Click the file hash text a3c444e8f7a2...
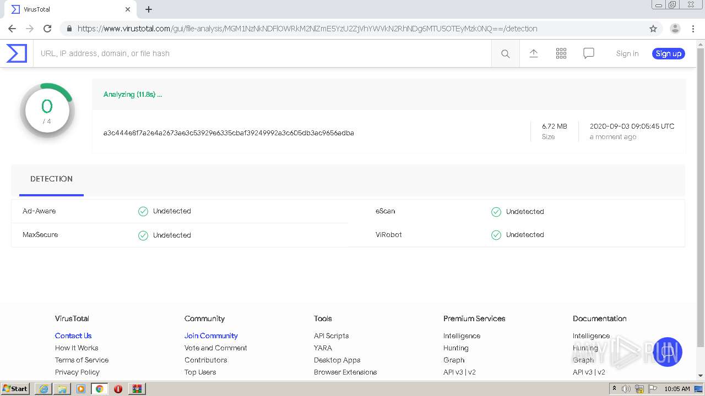 pyautogui.click(x=229, y=133)
